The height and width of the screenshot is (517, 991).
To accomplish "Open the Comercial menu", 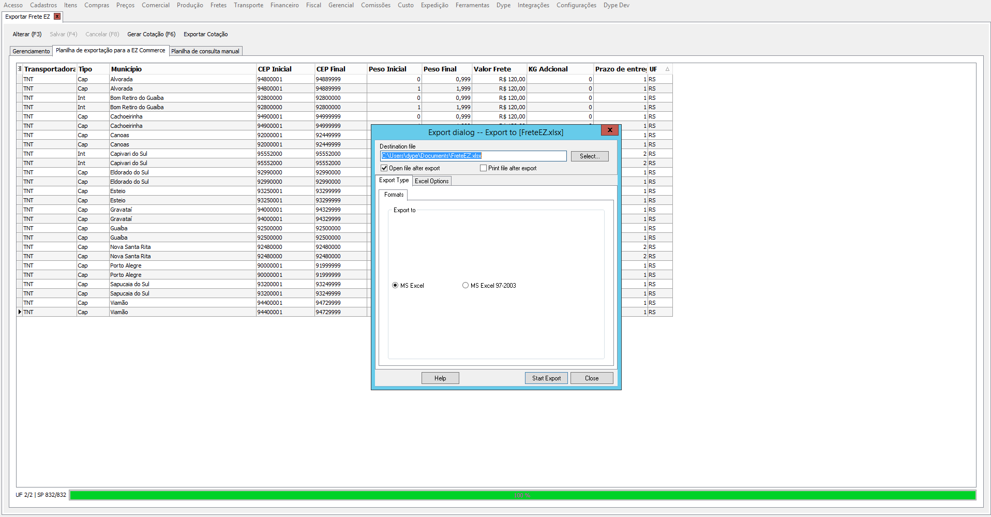I will tap(156, 5).
